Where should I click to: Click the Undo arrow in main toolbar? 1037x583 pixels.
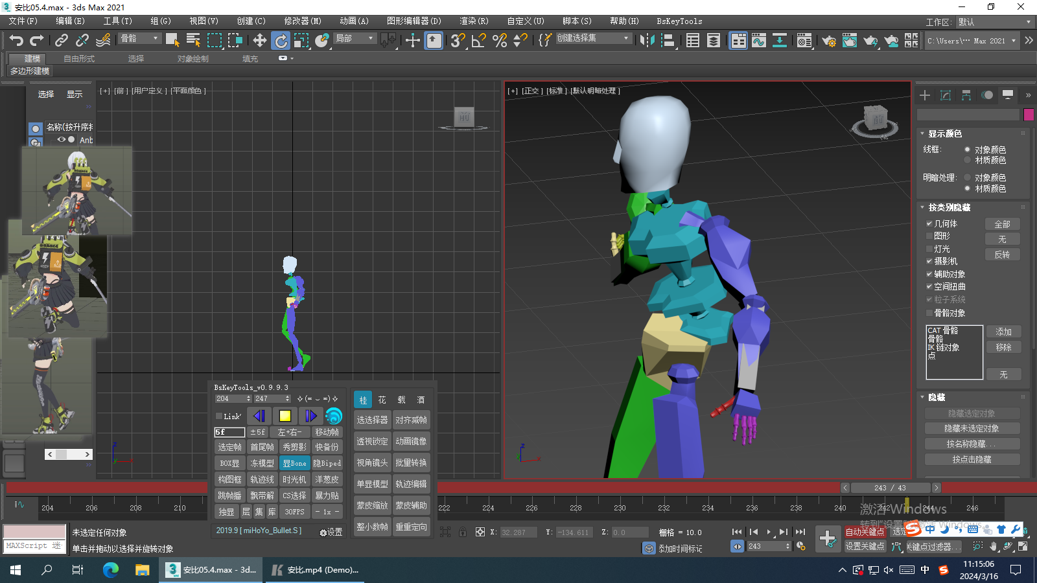[16, 40]
